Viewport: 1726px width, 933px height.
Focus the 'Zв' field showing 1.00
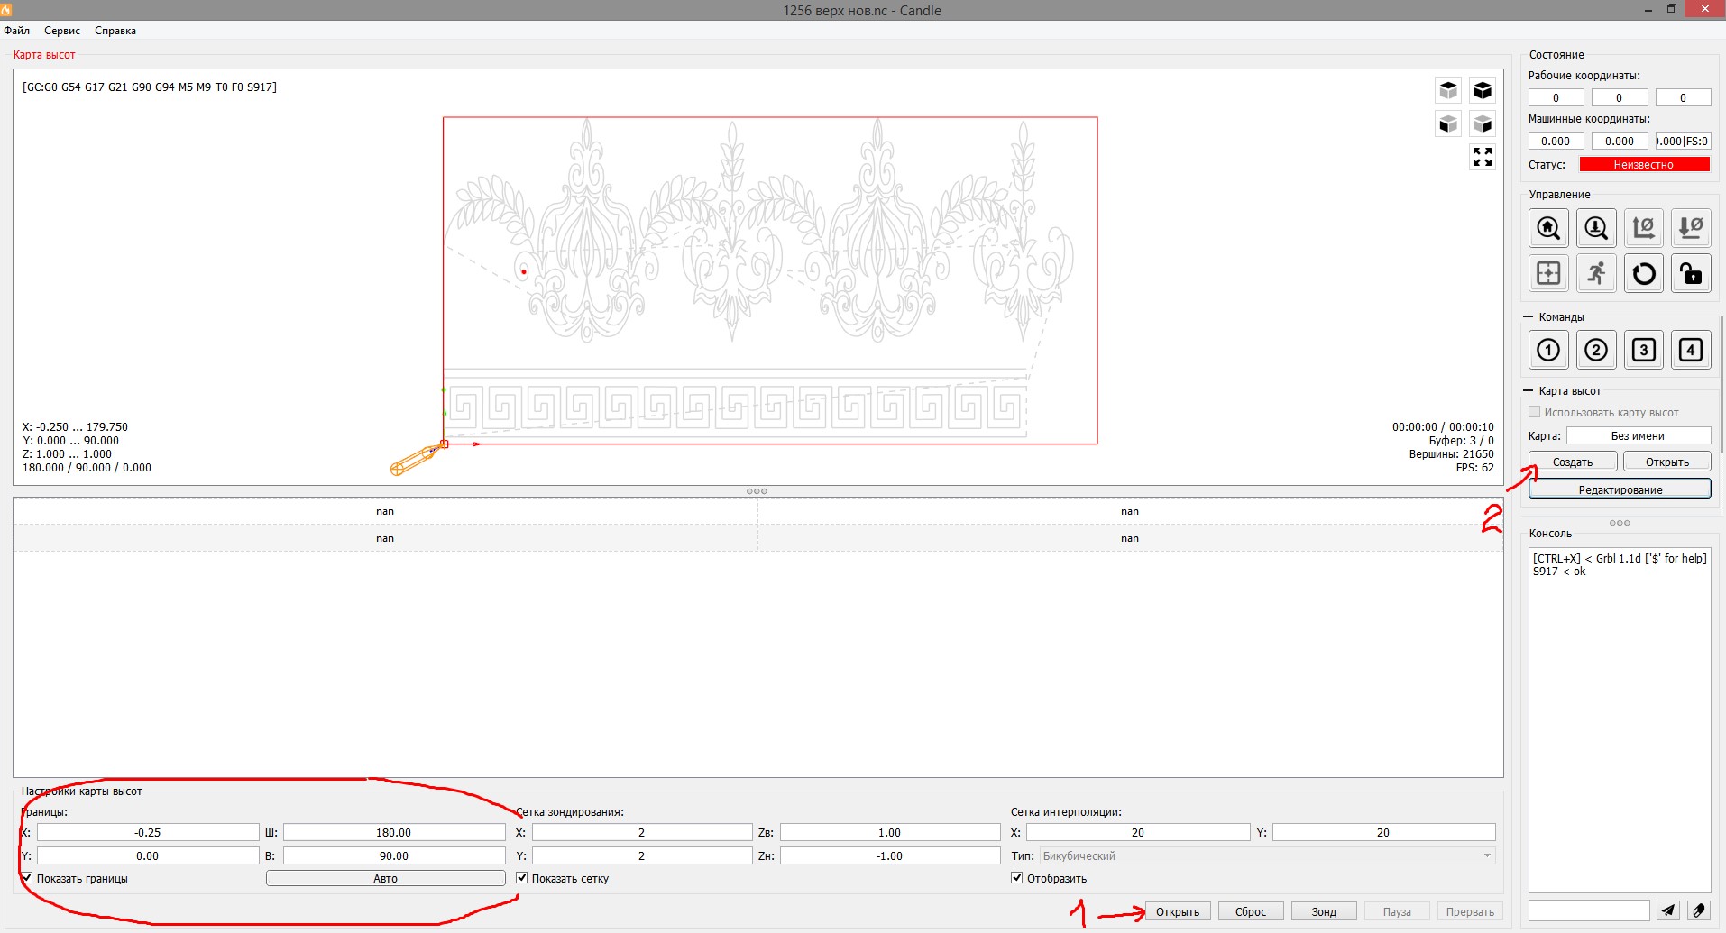(890, 832)
